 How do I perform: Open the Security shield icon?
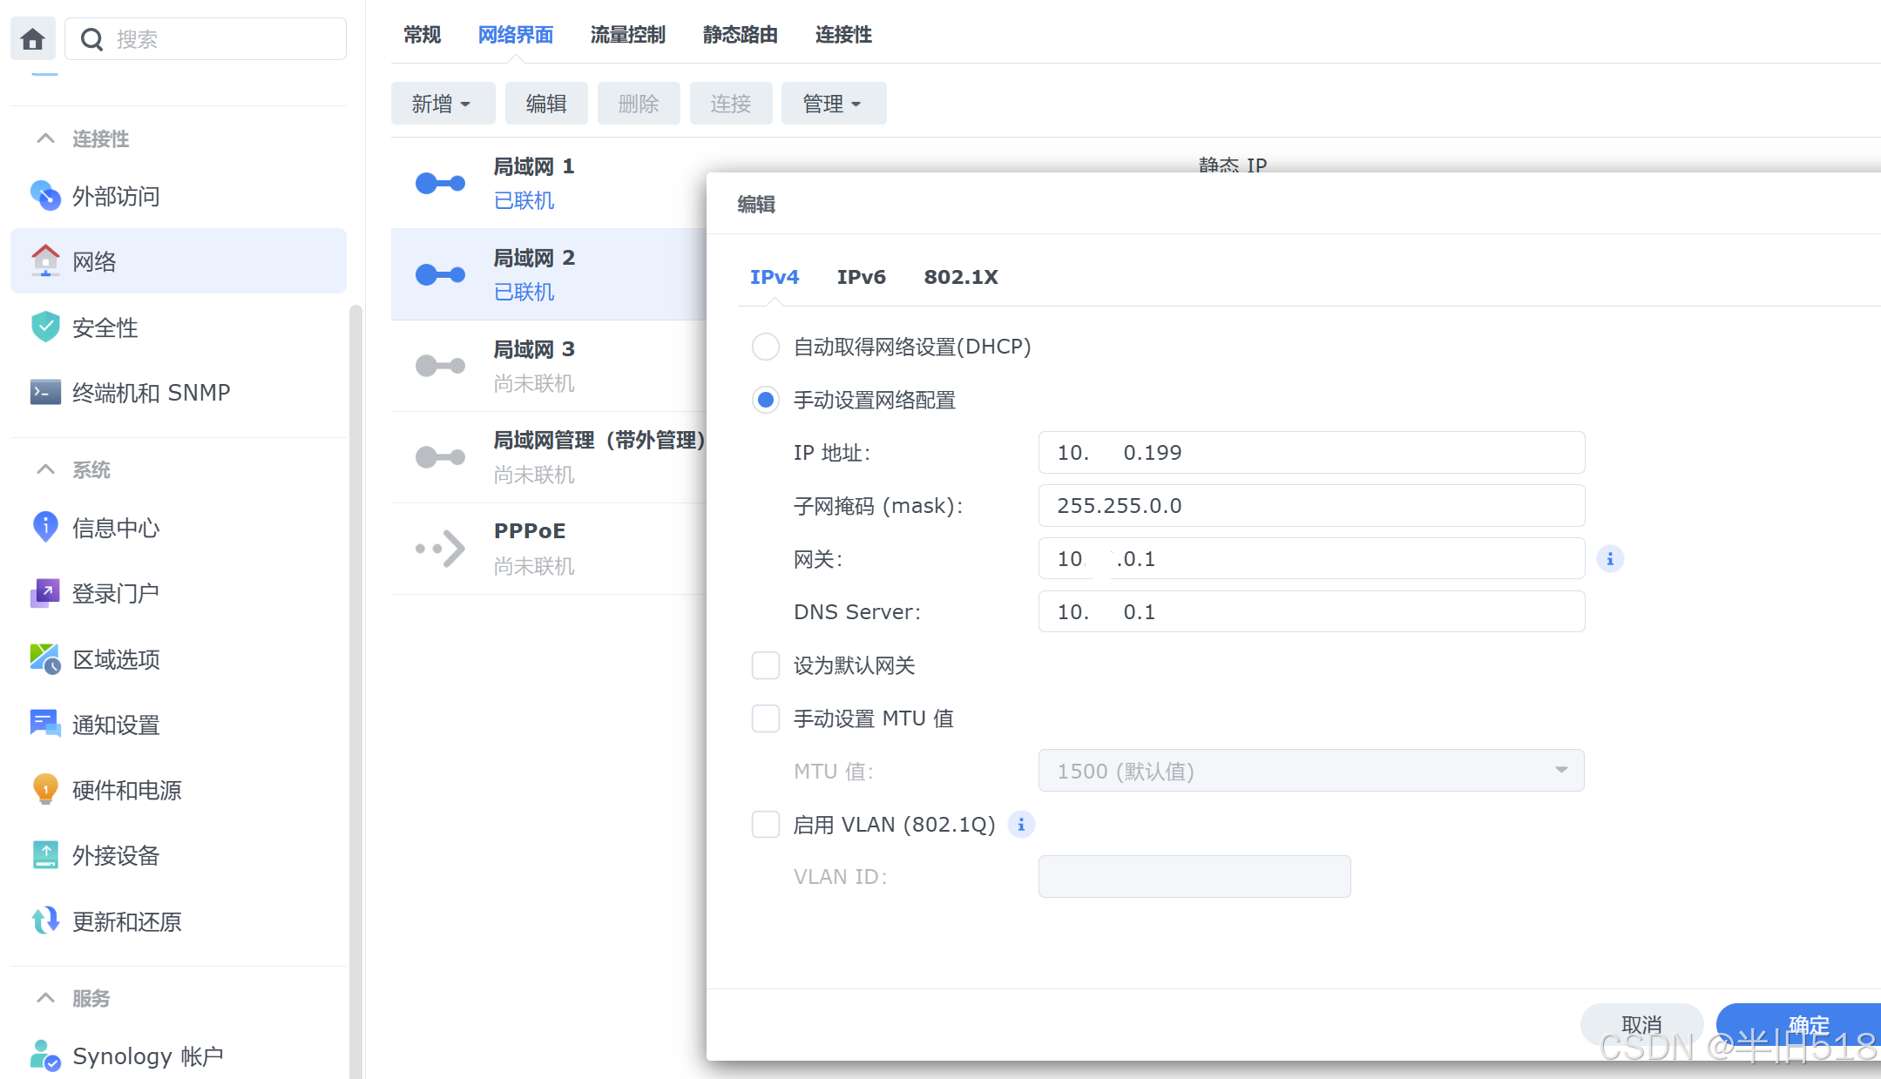click(45, 327)
